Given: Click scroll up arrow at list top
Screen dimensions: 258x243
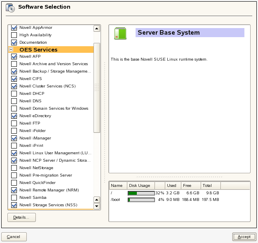Looking at the screenshot, I should click(x=97, y=28).
